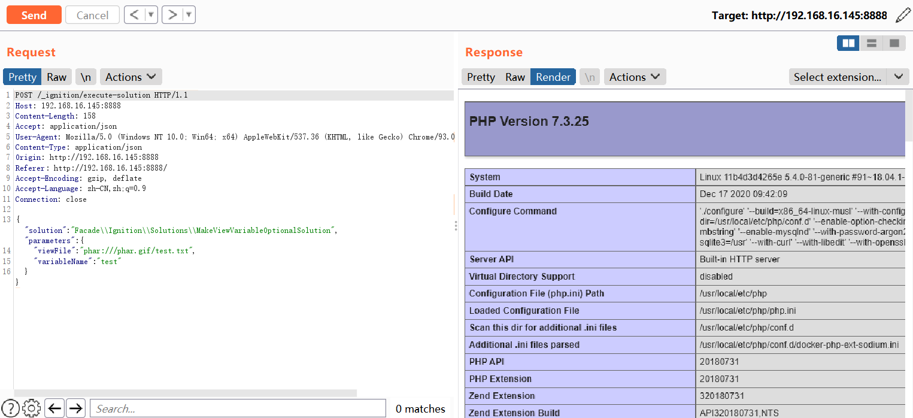Click the response vertical scrollbar
This screenshot has height=418, width=913.
click(909, 117)
